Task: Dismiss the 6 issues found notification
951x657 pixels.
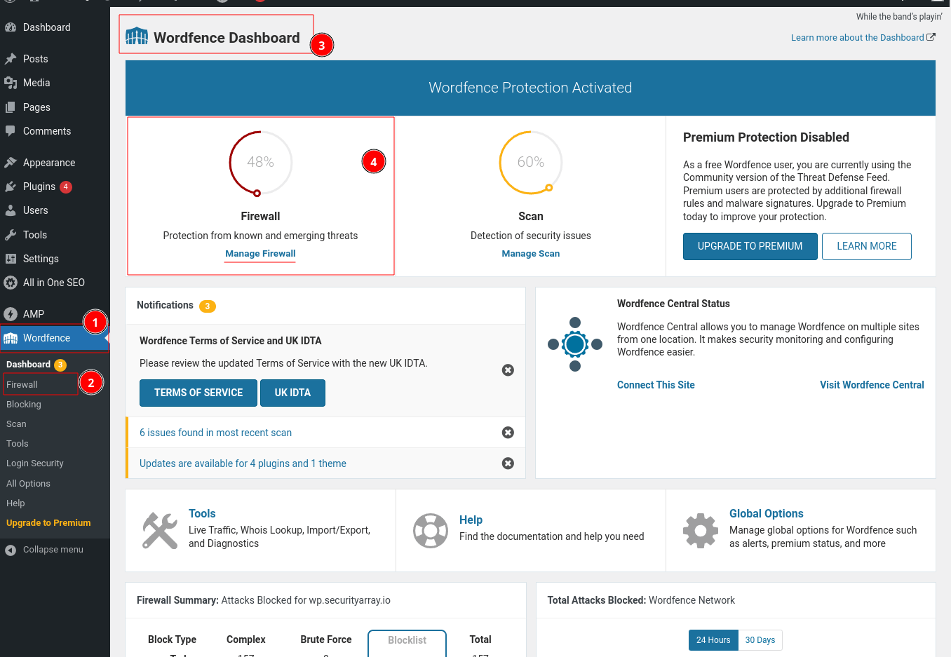Action: point(508,433)
